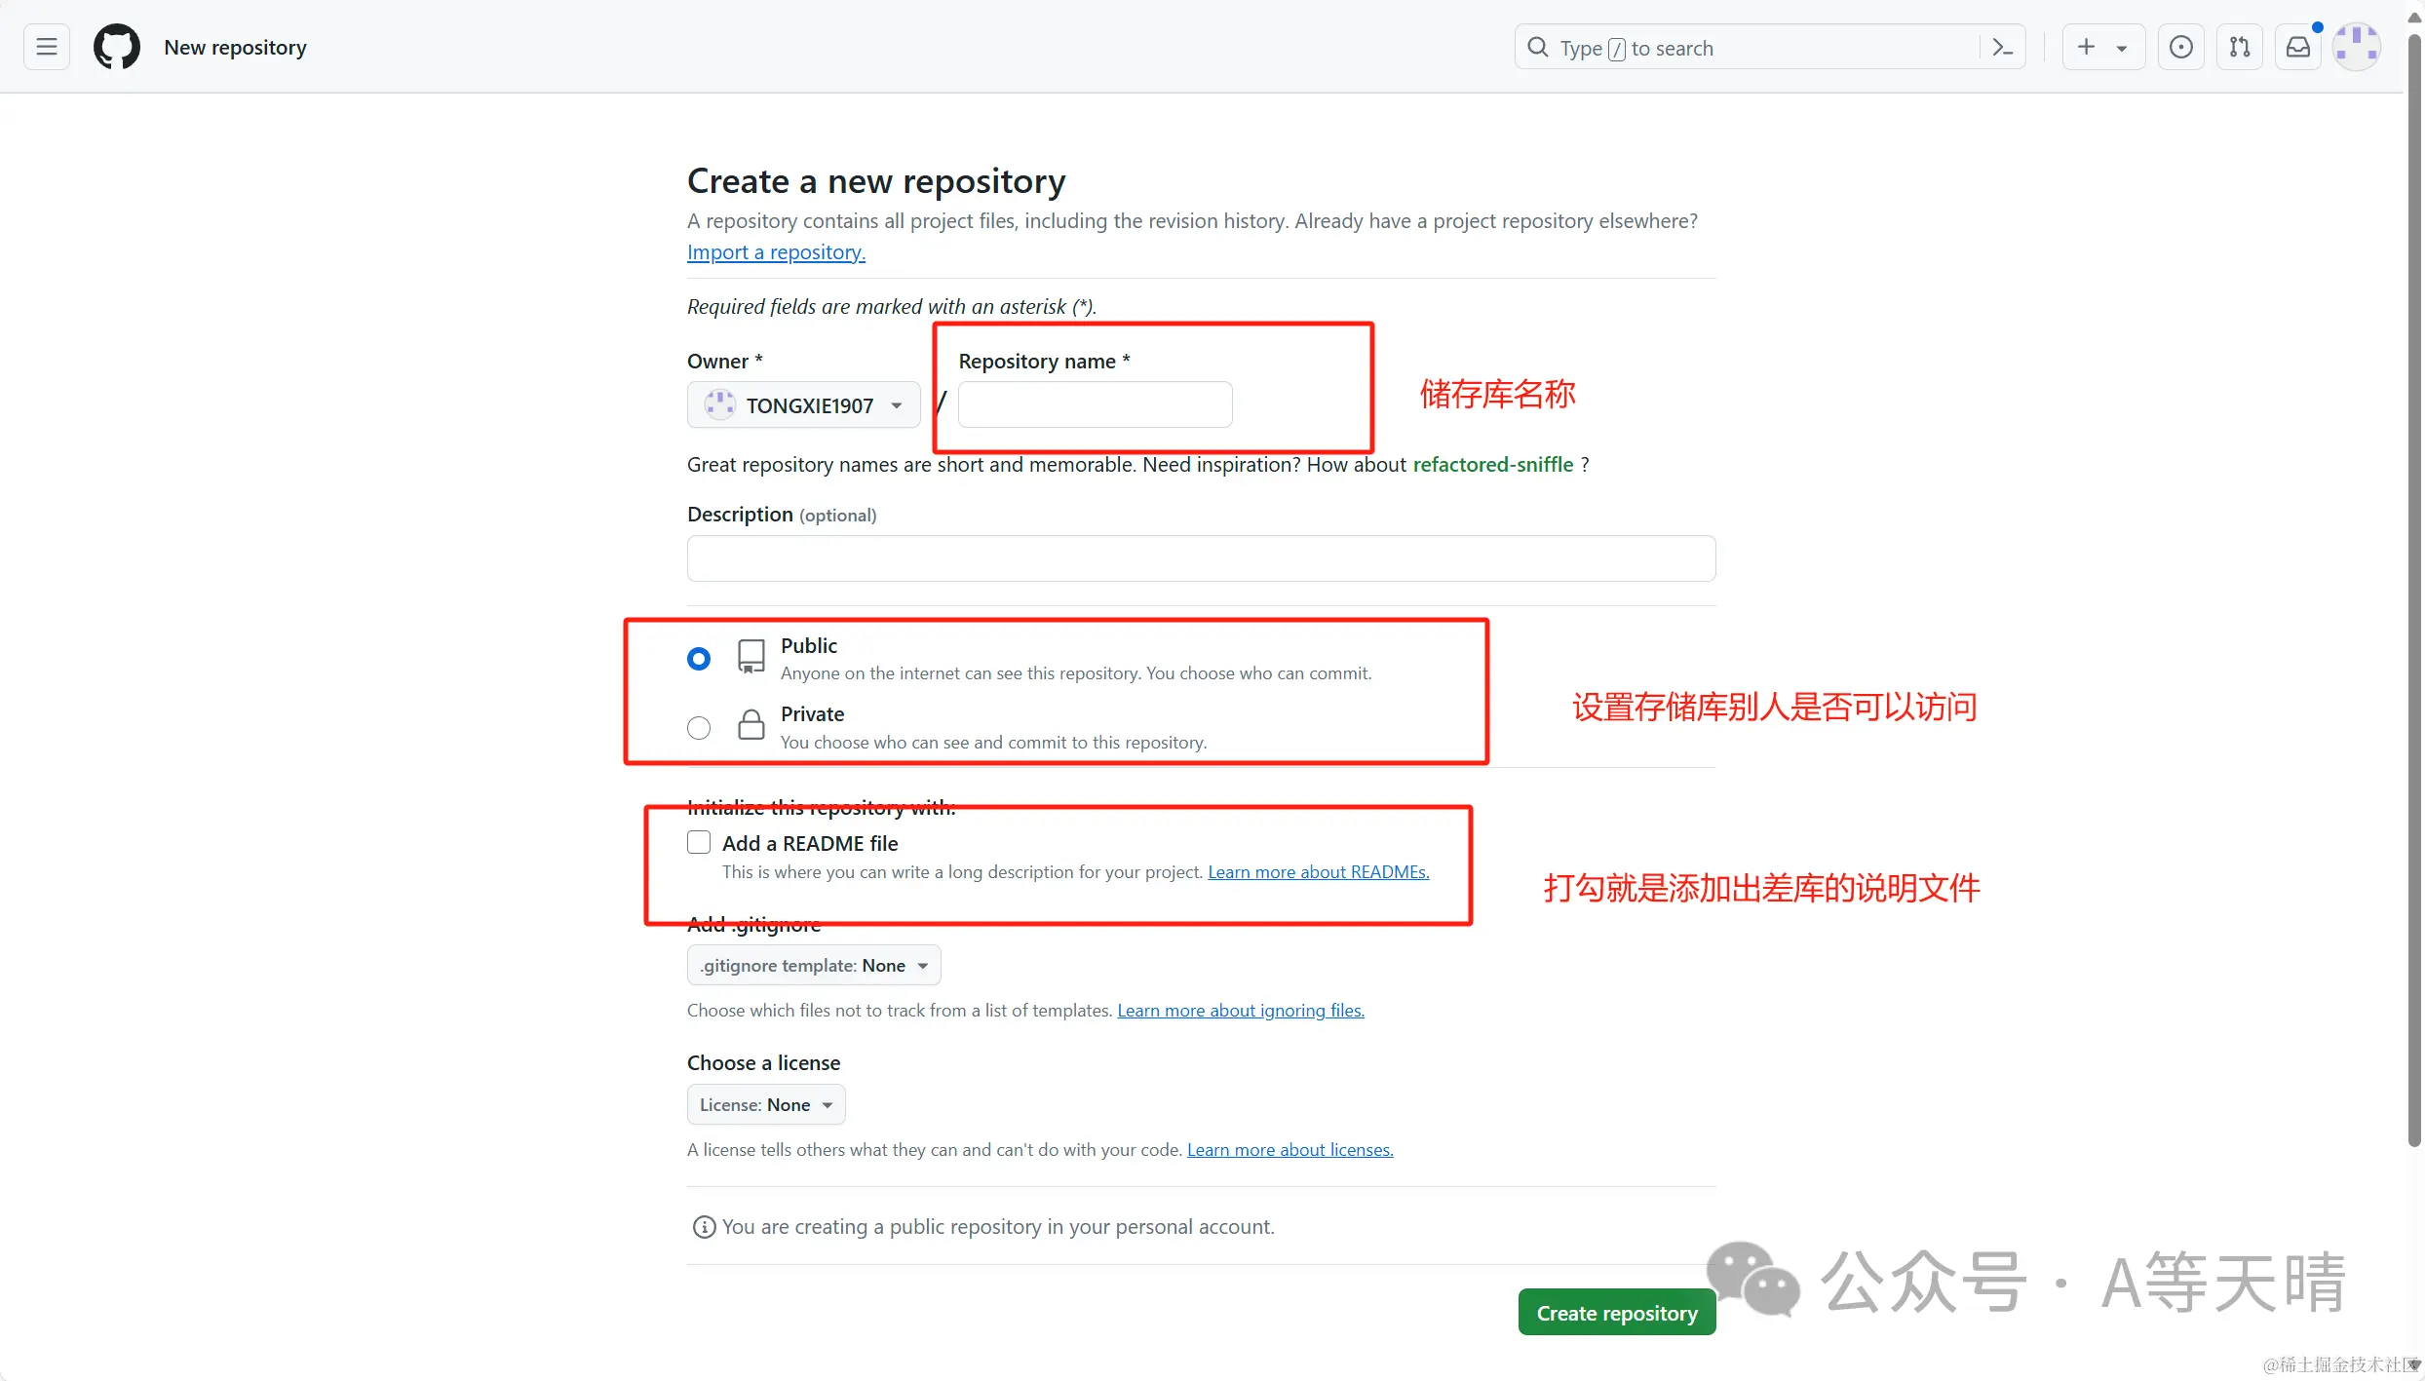Expand the License: None dropdown
This screenshot has height=1381, width=2425.
tap(765, 1104)
